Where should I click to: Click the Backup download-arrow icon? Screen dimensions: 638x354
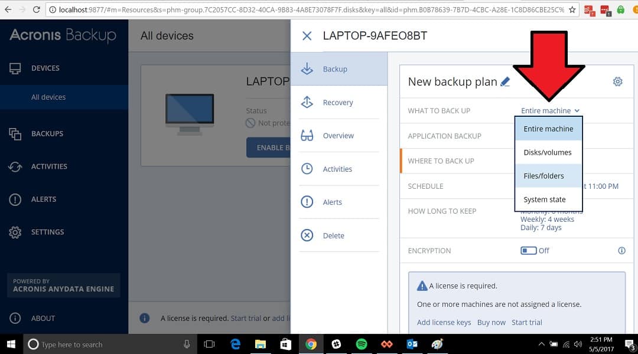(307, 68)
